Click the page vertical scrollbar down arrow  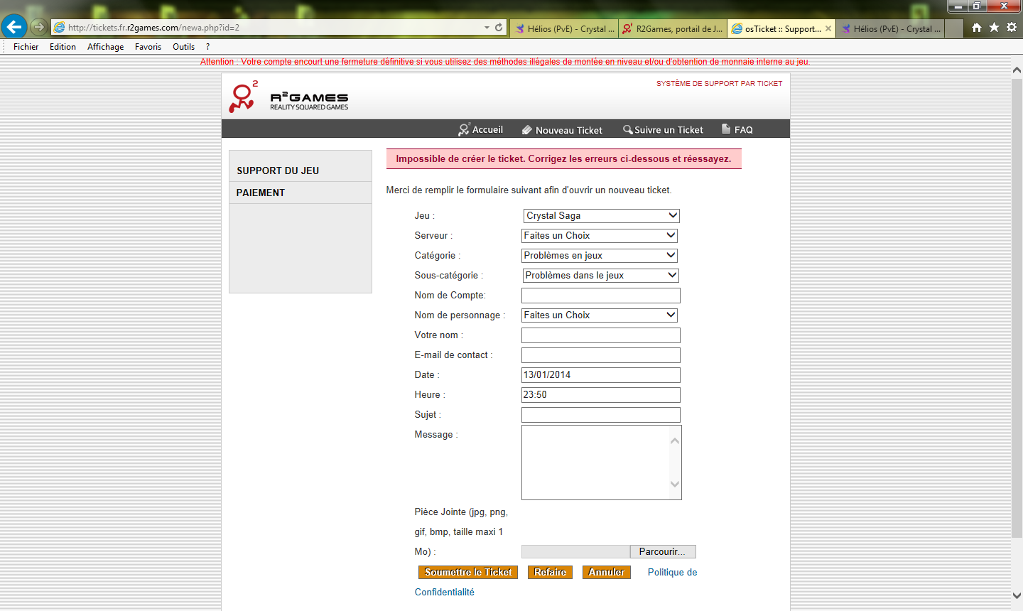pos(1017,596)
